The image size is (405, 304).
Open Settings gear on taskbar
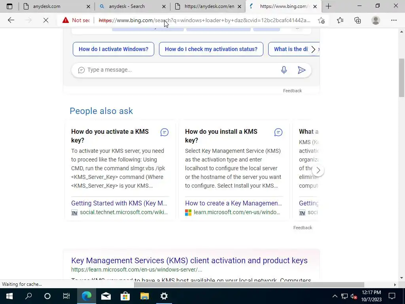164,296
